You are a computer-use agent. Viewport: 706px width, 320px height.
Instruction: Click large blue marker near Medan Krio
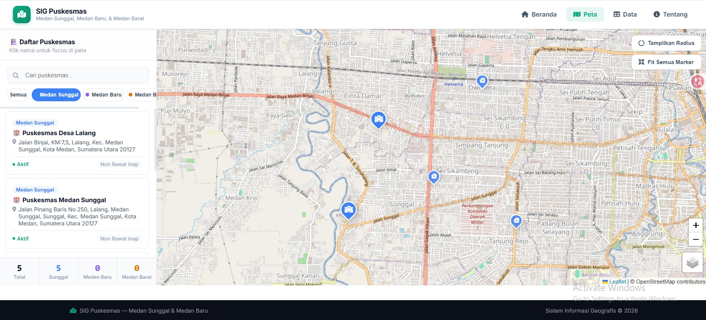tap(348, 210)
